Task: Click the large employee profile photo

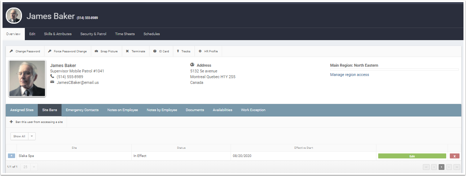Action: (x=27, y=79)
